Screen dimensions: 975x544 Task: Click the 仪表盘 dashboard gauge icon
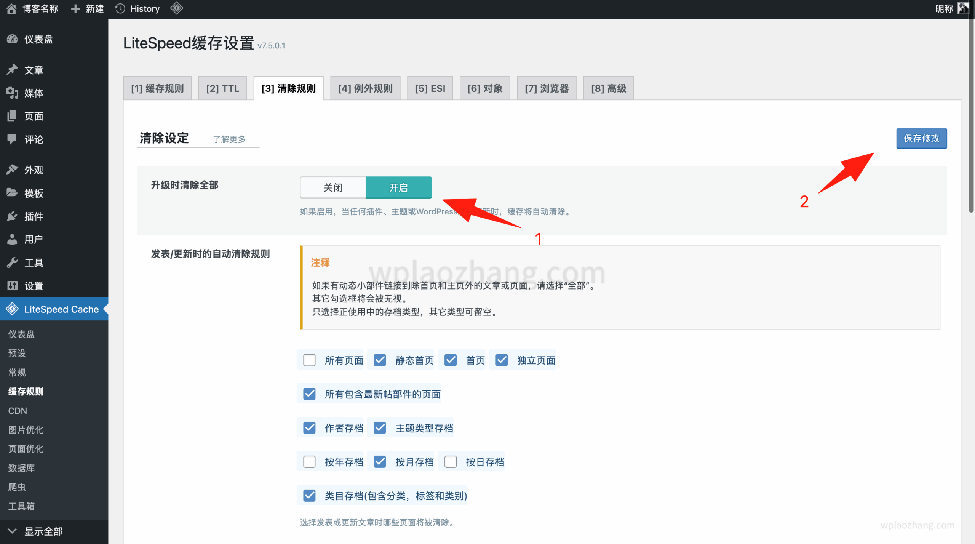12,39
